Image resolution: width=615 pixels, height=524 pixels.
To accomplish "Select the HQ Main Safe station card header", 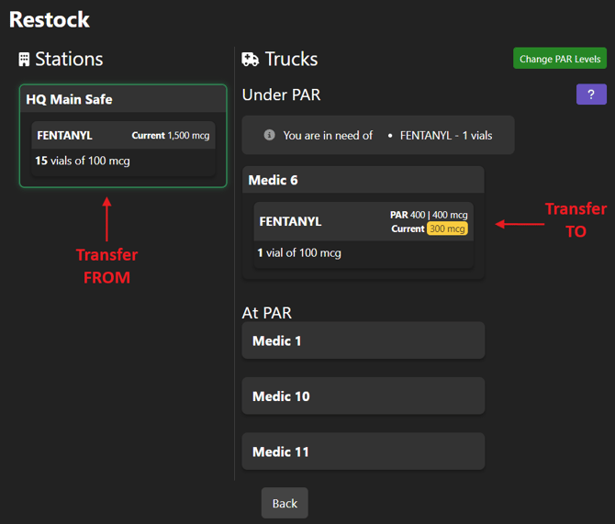I will click(123, 99).
